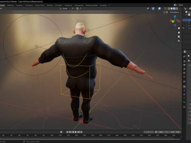Screen dimensions: 191x143
Task: Toggle X-axis mirror in pose options
Action: [x=167, y=12]
